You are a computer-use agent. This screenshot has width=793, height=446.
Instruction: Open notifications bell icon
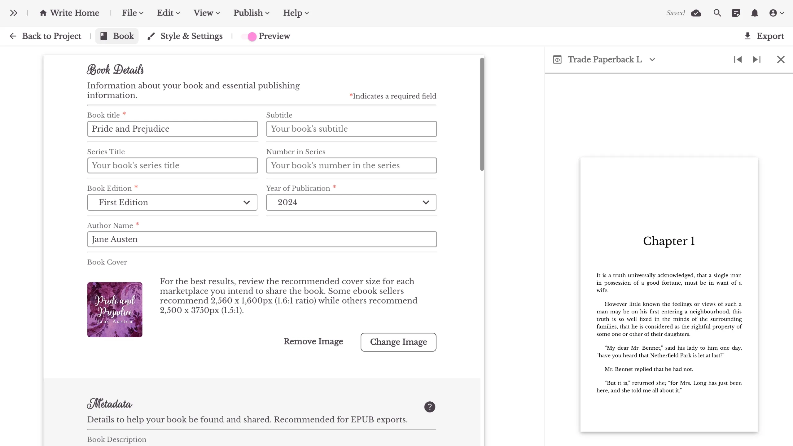coord(755,13)
